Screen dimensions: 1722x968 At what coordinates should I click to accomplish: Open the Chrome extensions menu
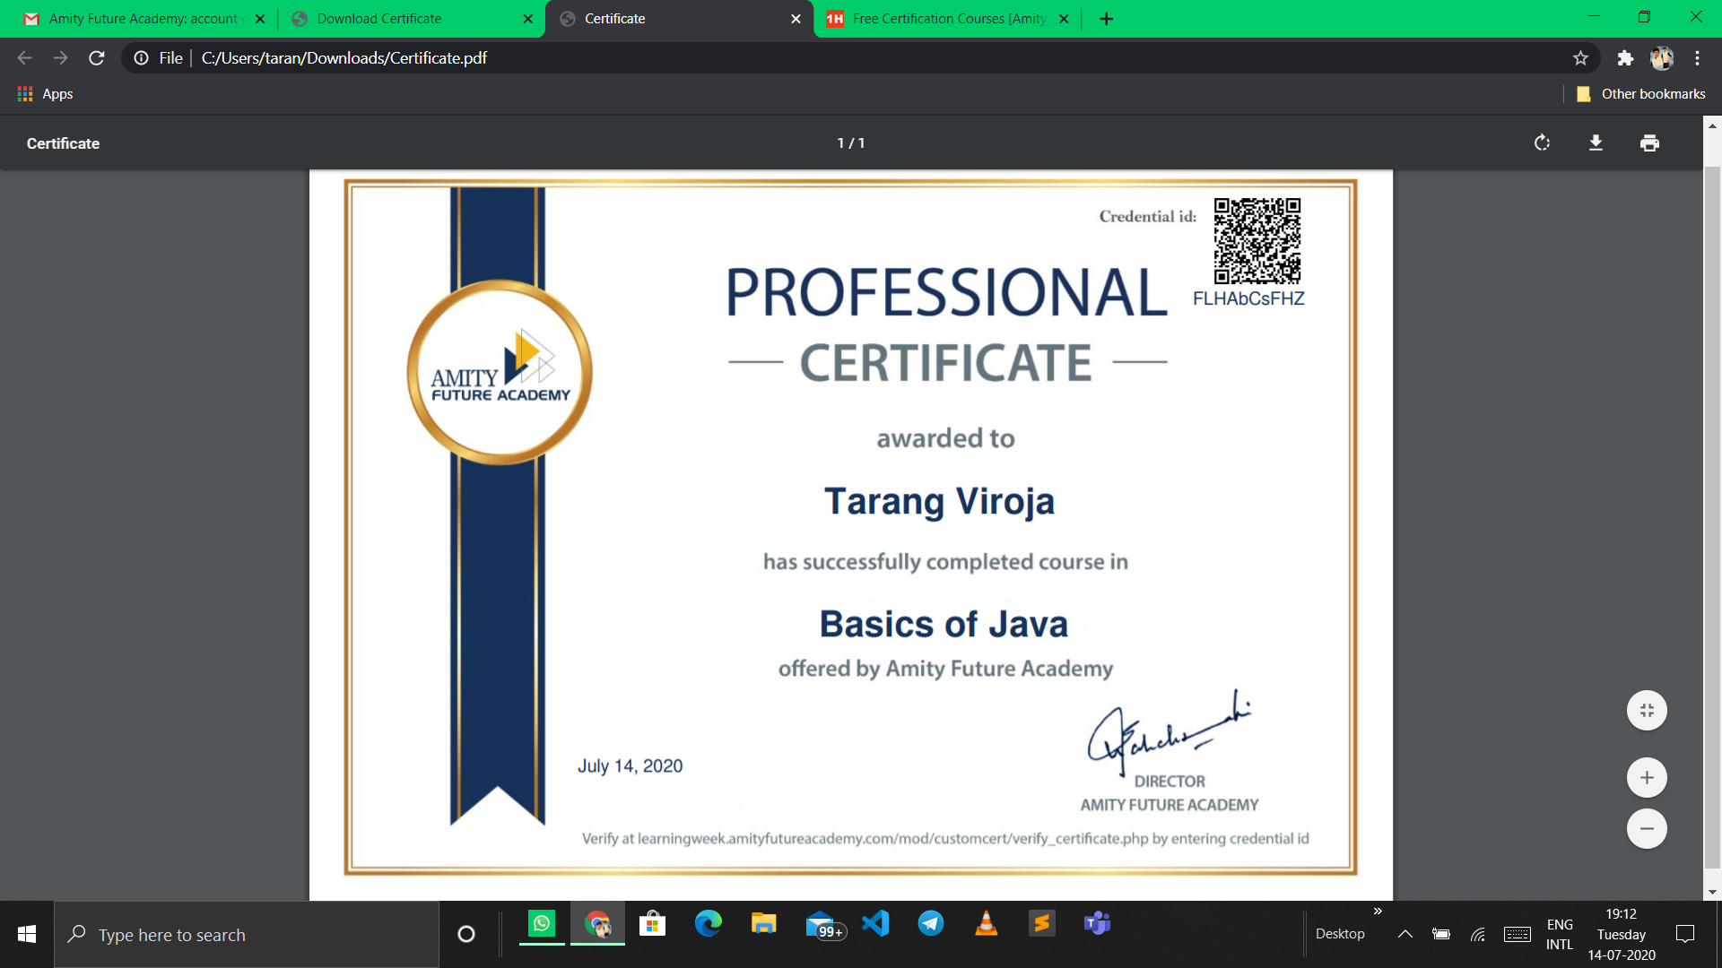click(x=1625, y=58)
